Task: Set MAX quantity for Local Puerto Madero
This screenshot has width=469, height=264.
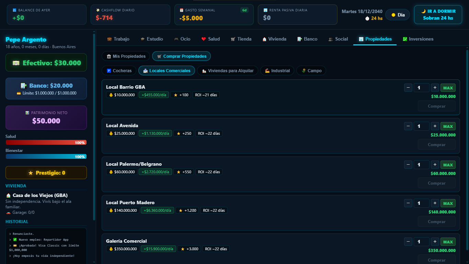Action: point(448,203)
